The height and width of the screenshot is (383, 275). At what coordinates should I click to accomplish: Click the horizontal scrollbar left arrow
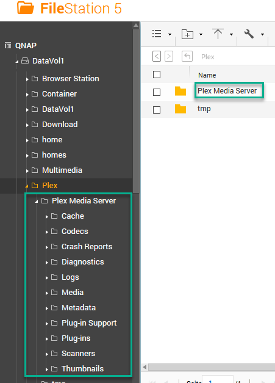[x=145, y=367]
